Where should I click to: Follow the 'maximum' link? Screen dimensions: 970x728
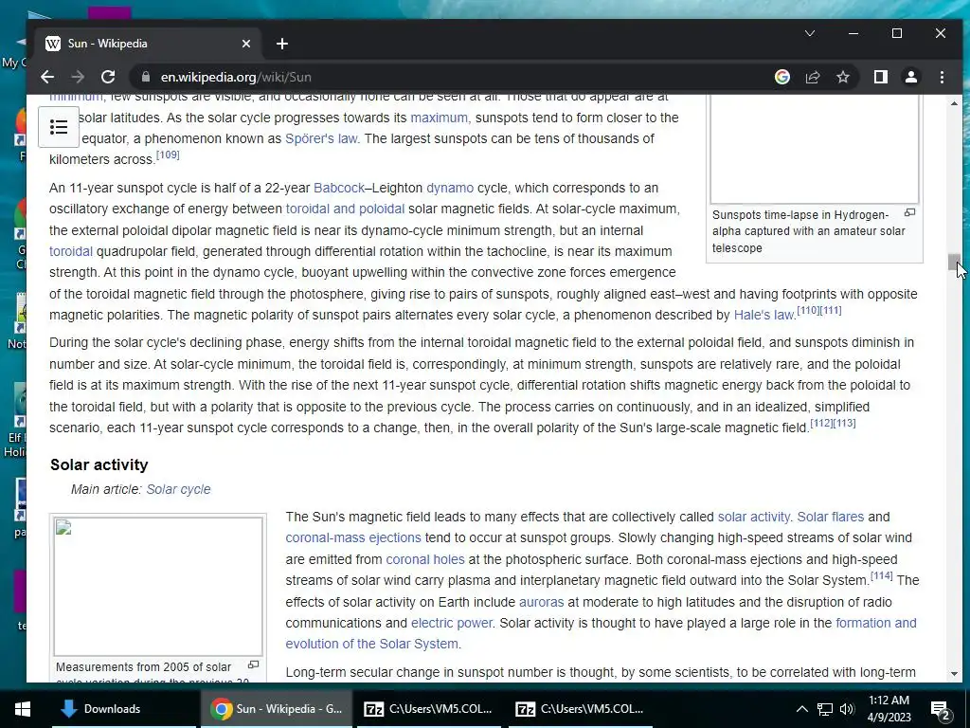[440, 118]
